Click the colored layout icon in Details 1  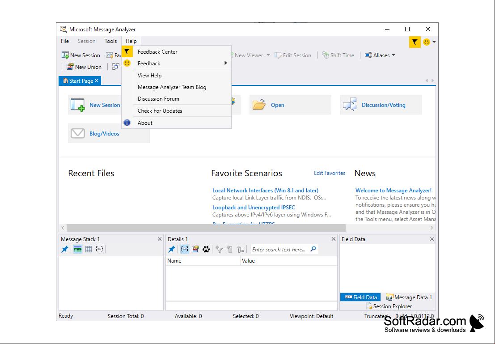click(195, 249)
